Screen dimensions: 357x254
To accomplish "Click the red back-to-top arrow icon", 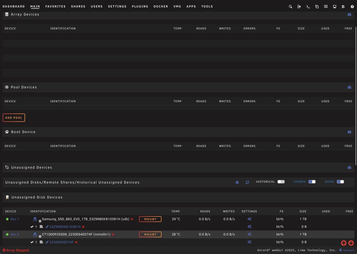I will pos(343,243).
